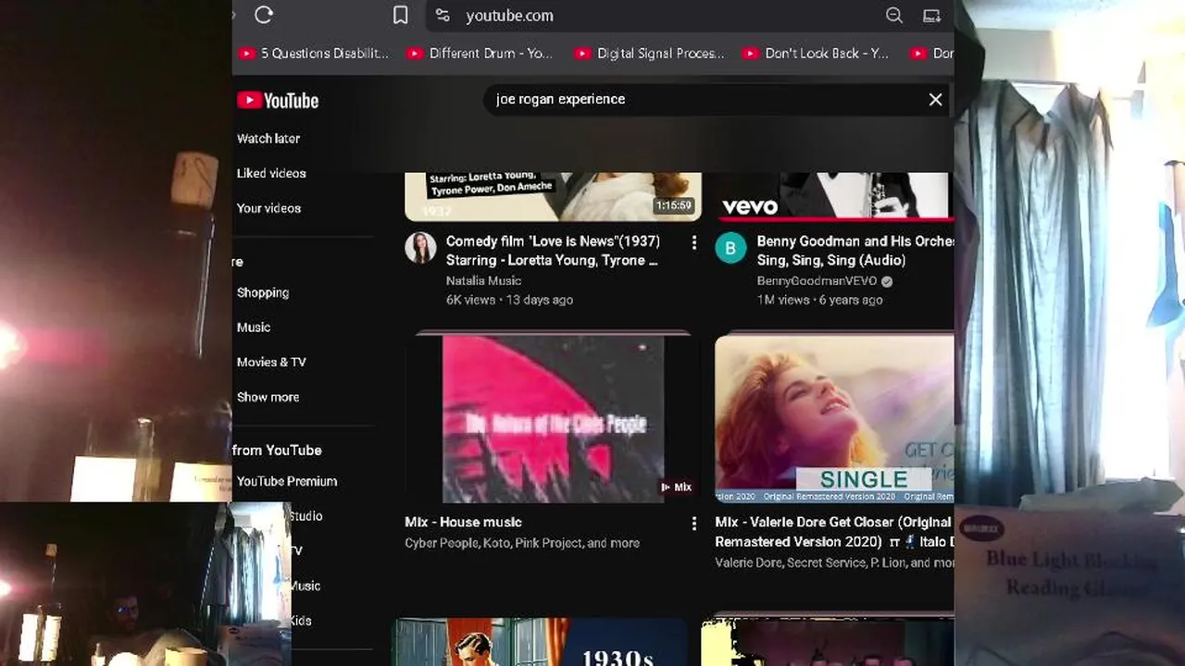Open the cast/media icon in address bar

(932, 15)
